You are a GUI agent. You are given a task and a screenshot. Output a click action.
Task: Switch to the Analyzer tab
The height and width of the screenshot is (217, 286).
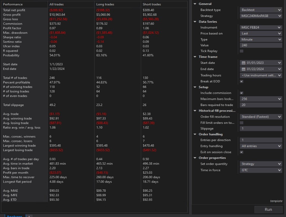point(14,216)
